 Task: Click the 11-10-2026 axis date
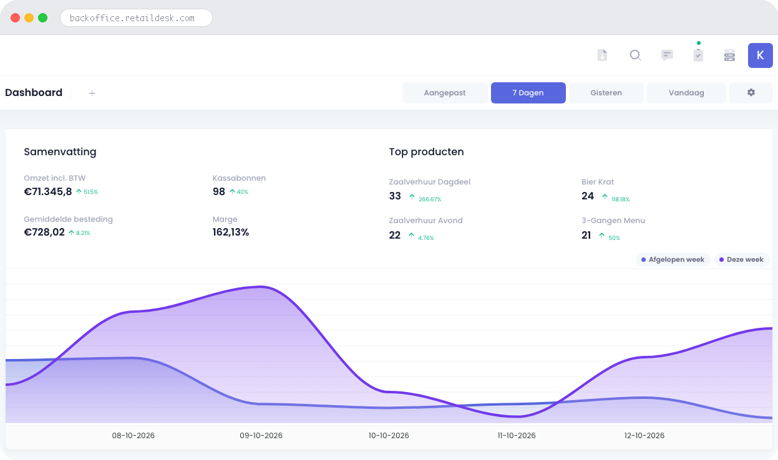pyautogui.click(x=517, y=436)
